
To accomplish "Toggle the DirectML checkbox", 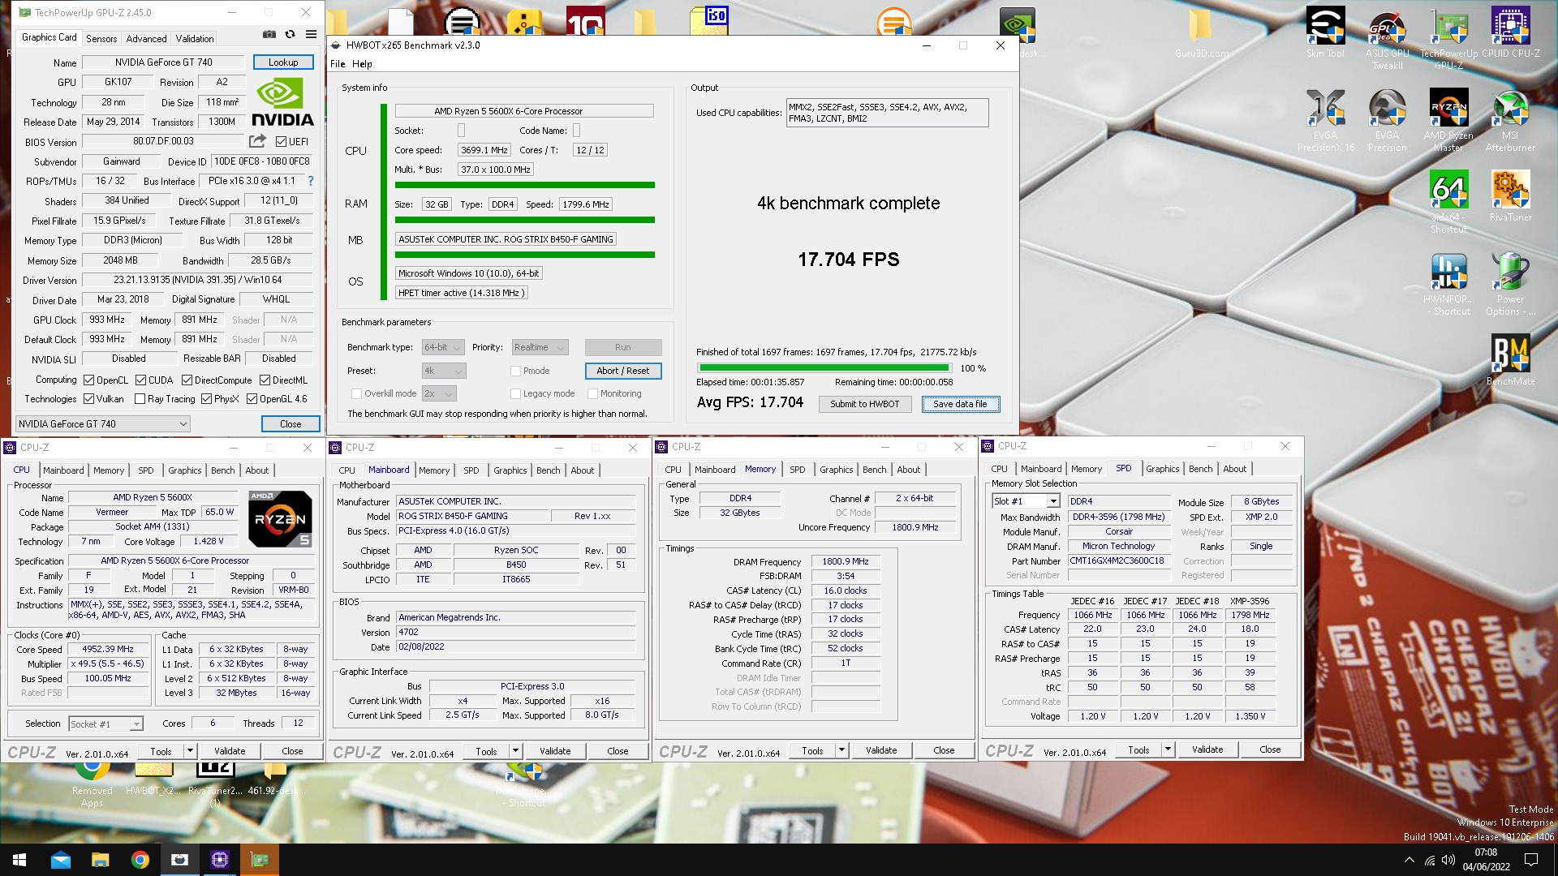I will click(265, 380).
